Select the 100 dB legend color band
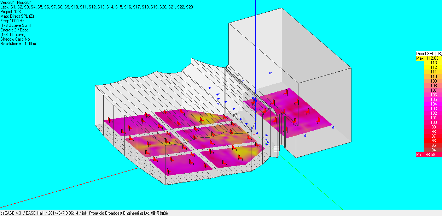The width and height of the screenshot is (442, 216). (x=429, y=122)
